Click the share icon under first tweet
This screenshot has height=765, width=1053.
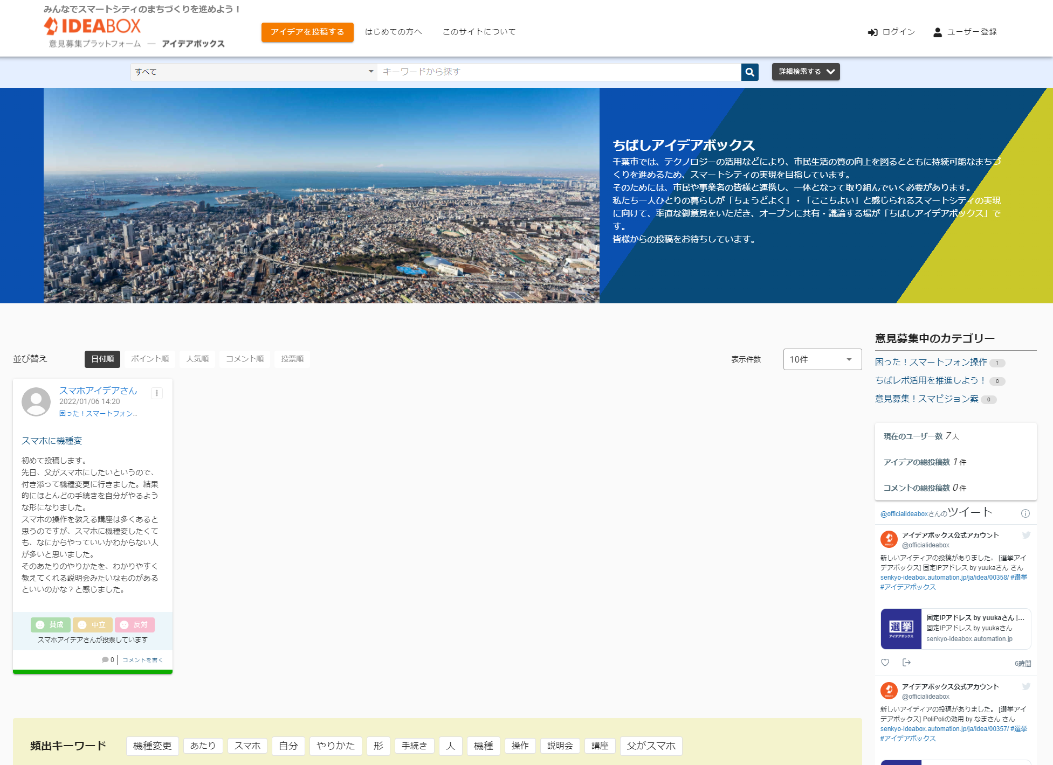906,663
